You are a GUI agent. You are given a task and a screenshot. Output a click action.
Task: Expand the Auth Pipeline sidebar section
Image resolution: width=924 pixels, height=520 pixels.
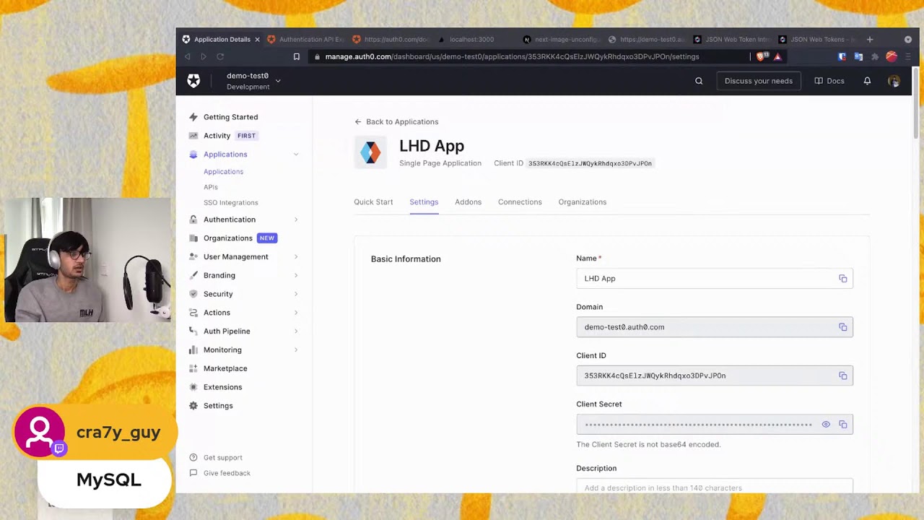[x=296, y=331]
